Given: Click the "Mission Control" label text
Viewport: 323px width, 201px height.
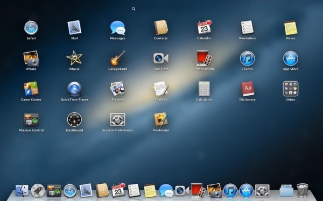Looking at the screenshot, I should click(x=31, y=130).
